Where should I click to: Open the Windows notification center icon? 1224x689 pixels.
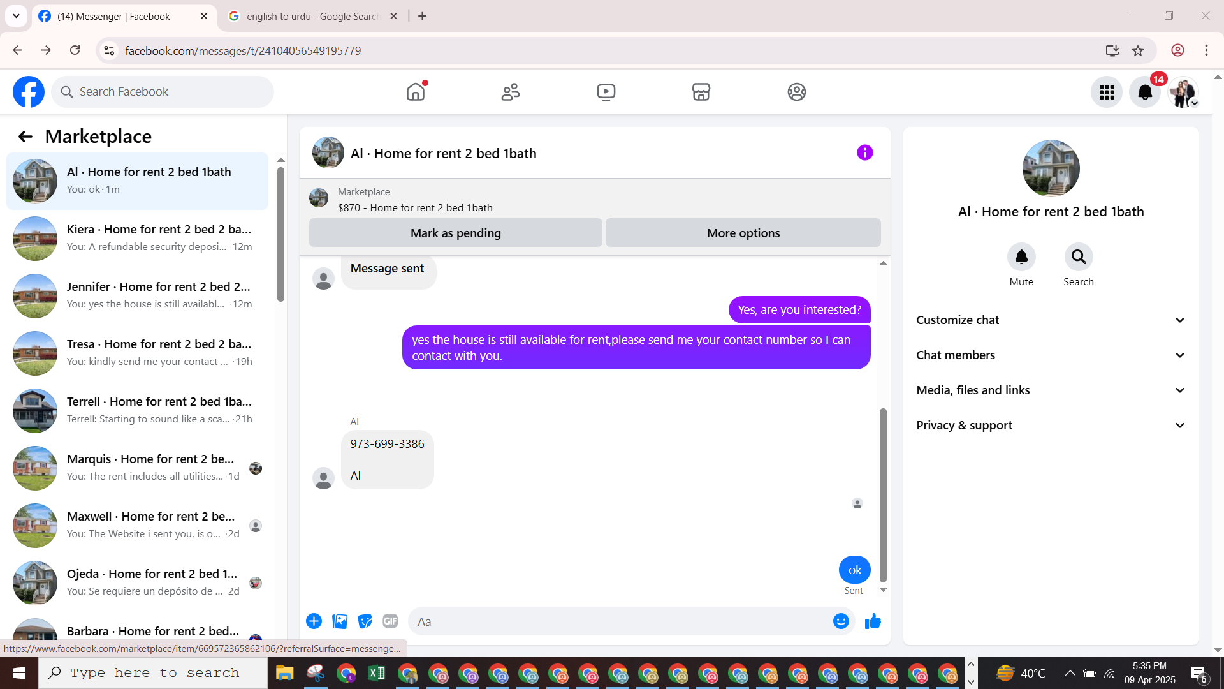point(1198,674)
